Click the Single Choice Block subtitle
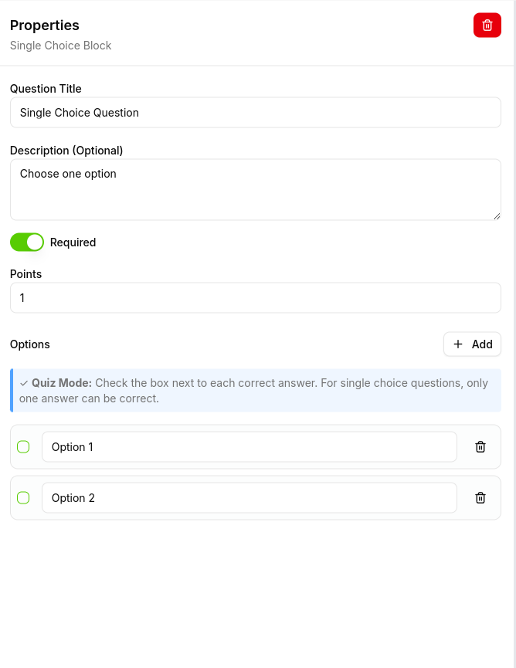Screen dimensions: 516x668 coord(60,46)
